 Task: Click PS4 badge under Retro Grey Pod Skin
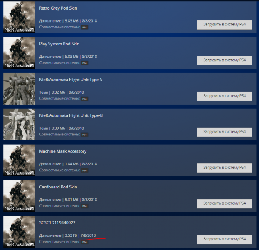84,27
